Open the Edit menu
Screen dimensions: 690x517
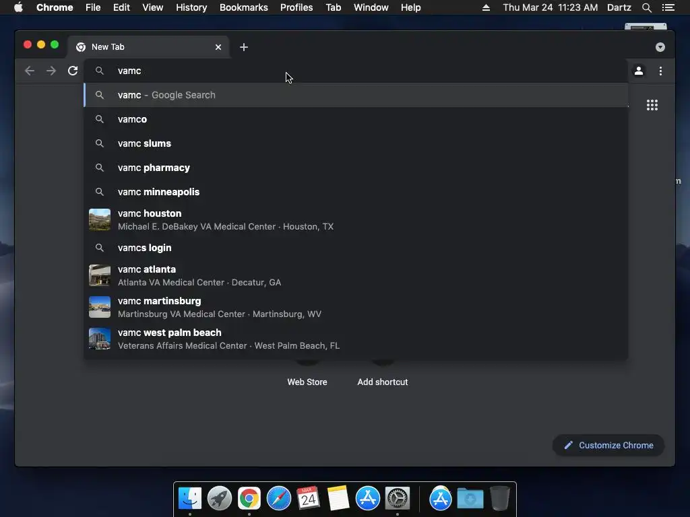[x=121, y=7]
